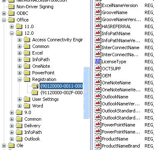Select the InfoPathNameVe... value
The width and height of the screenshot is (154, 150).
pos(121,40)
